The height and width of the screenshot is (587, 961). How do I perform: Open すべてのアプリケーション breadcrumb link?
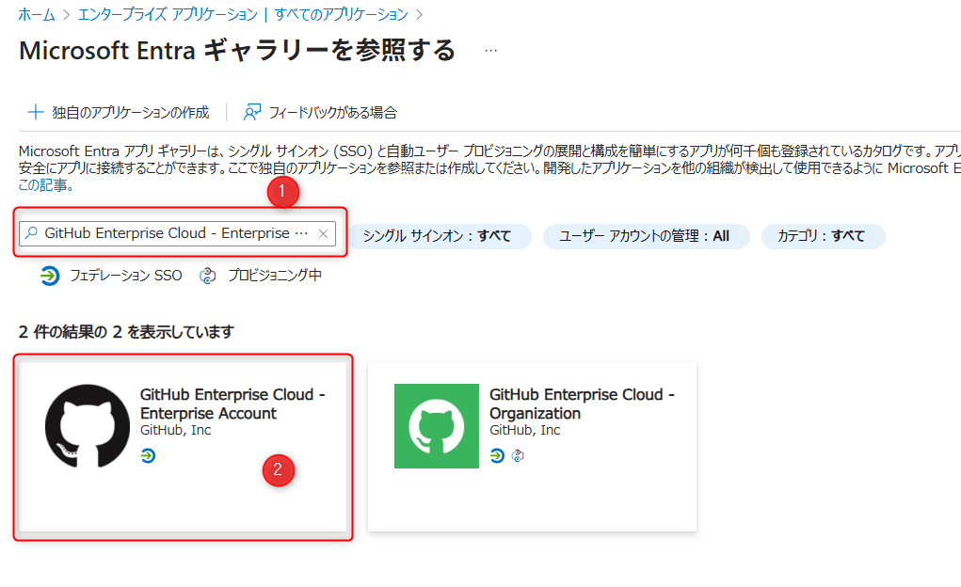341,14
